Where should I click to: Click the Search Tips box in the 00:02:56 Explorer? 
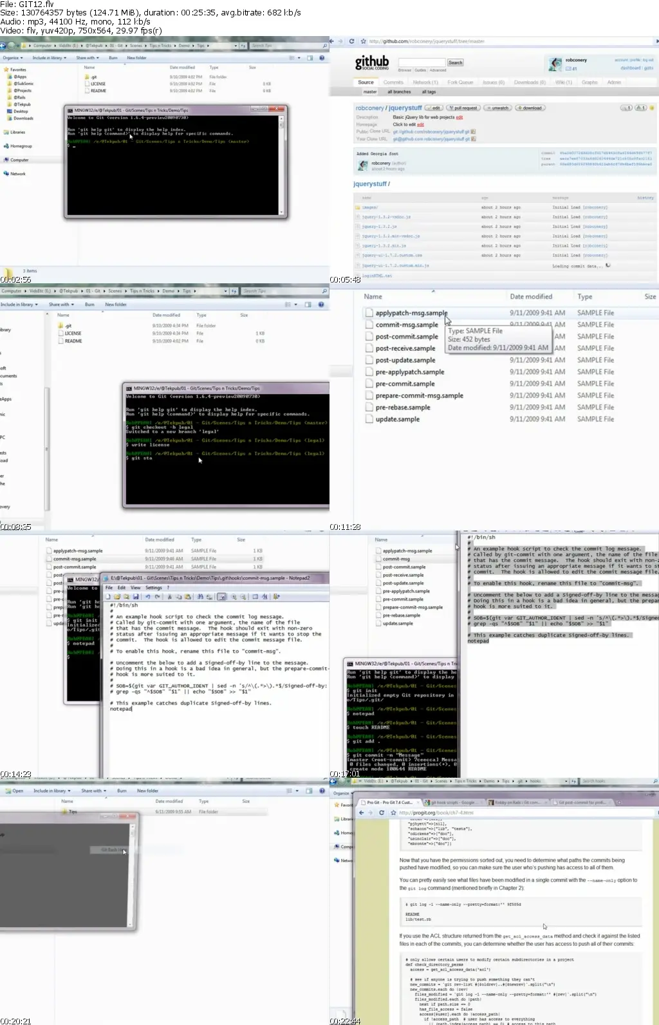[x=288, y=46]
